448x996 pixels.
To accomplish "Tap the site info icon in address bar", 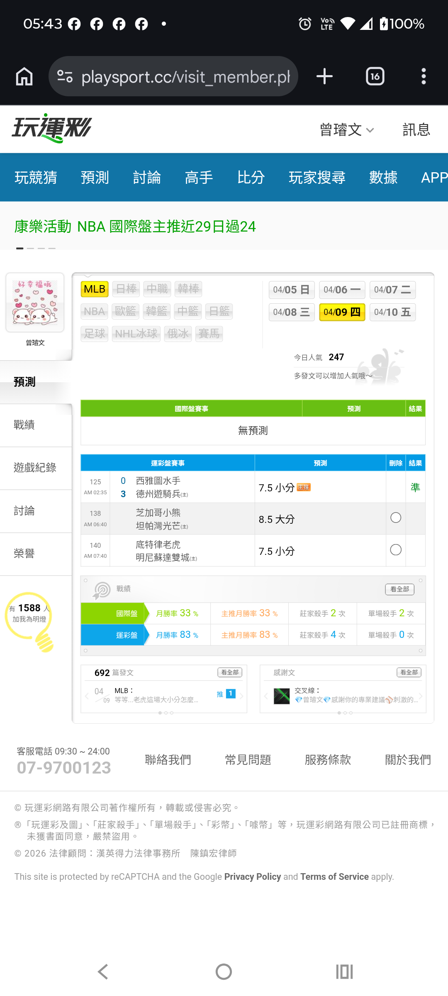I will tap(65, 76).
